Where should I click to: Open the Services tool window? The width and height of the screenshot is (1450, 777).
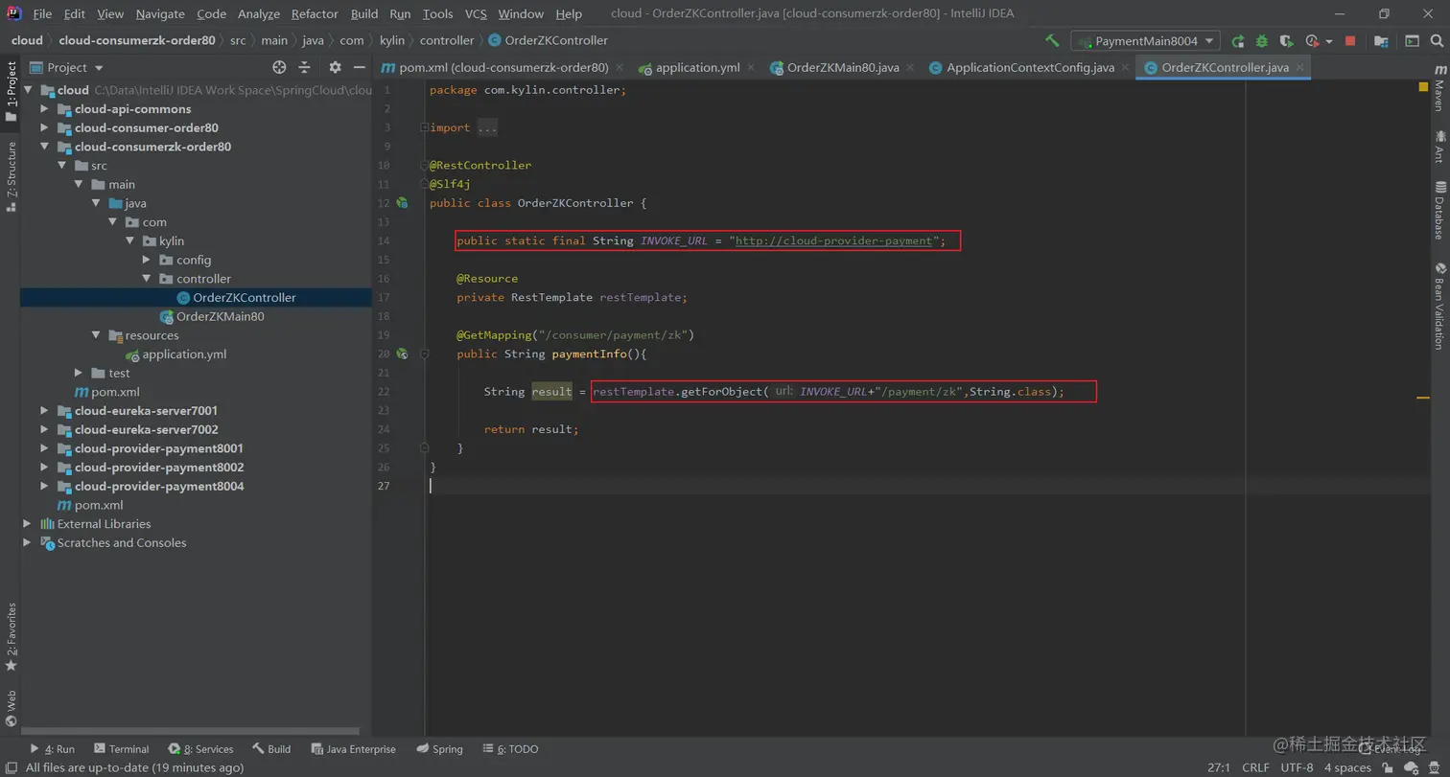(200, 749)
